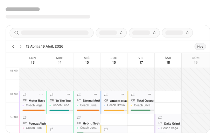Click the recurring icon on Hybrid Syst class
This screenshot has height=133, width=210.
(79, 118)
